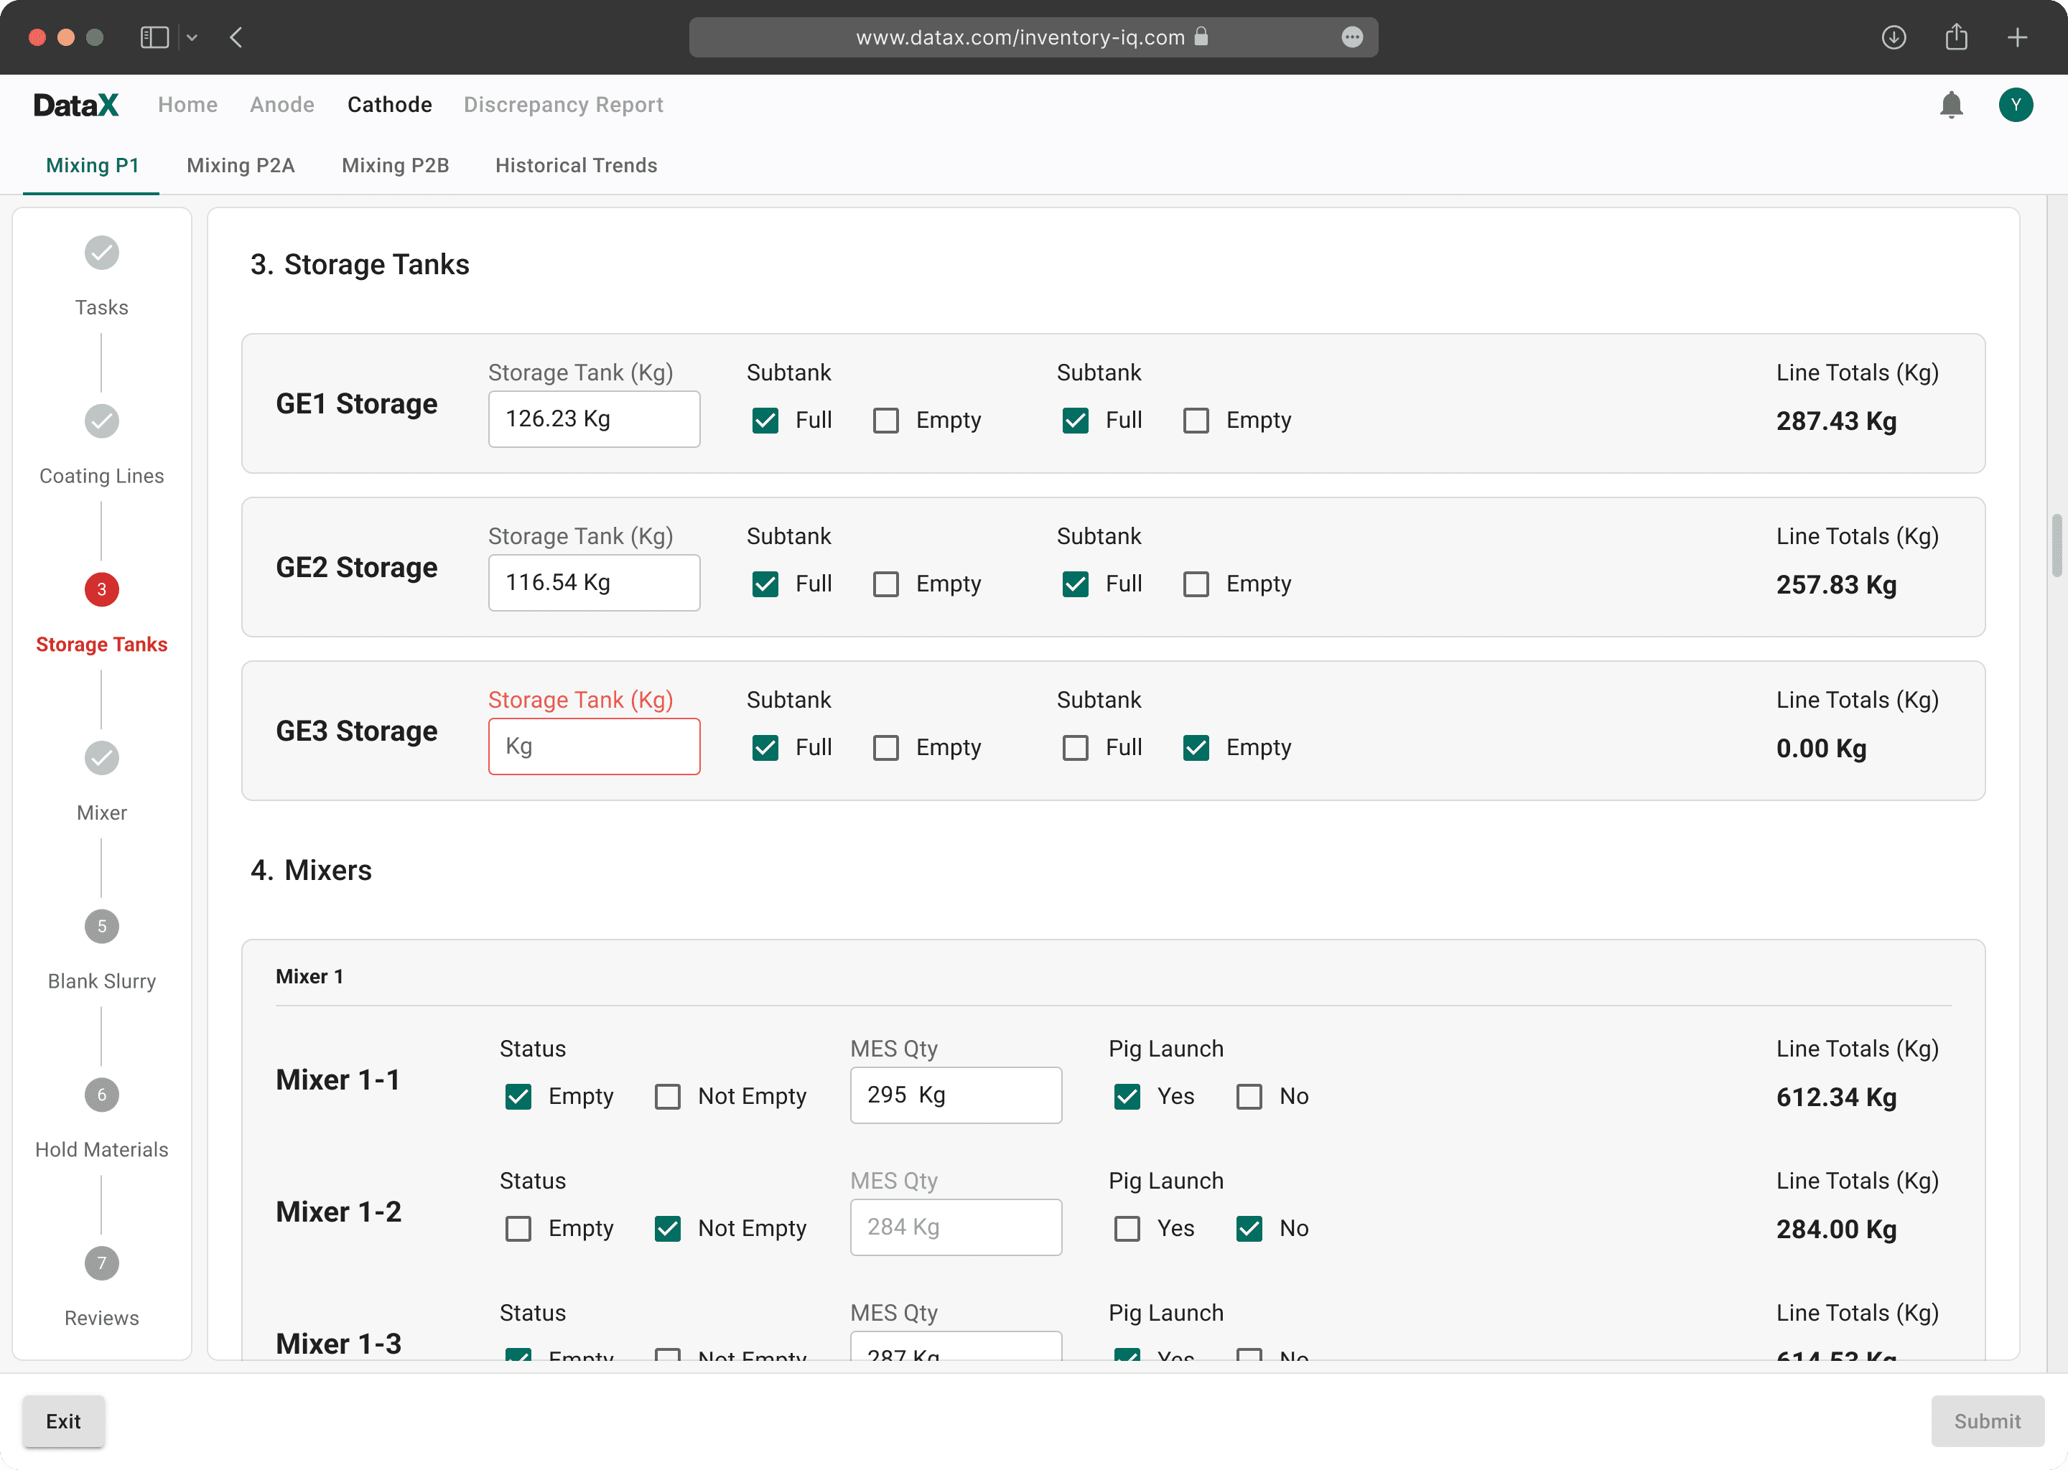Select No for Mixer 1-1 Pig Launch
This screenshot has height=1470, width=2068.
click(x=1249, y=1097)
